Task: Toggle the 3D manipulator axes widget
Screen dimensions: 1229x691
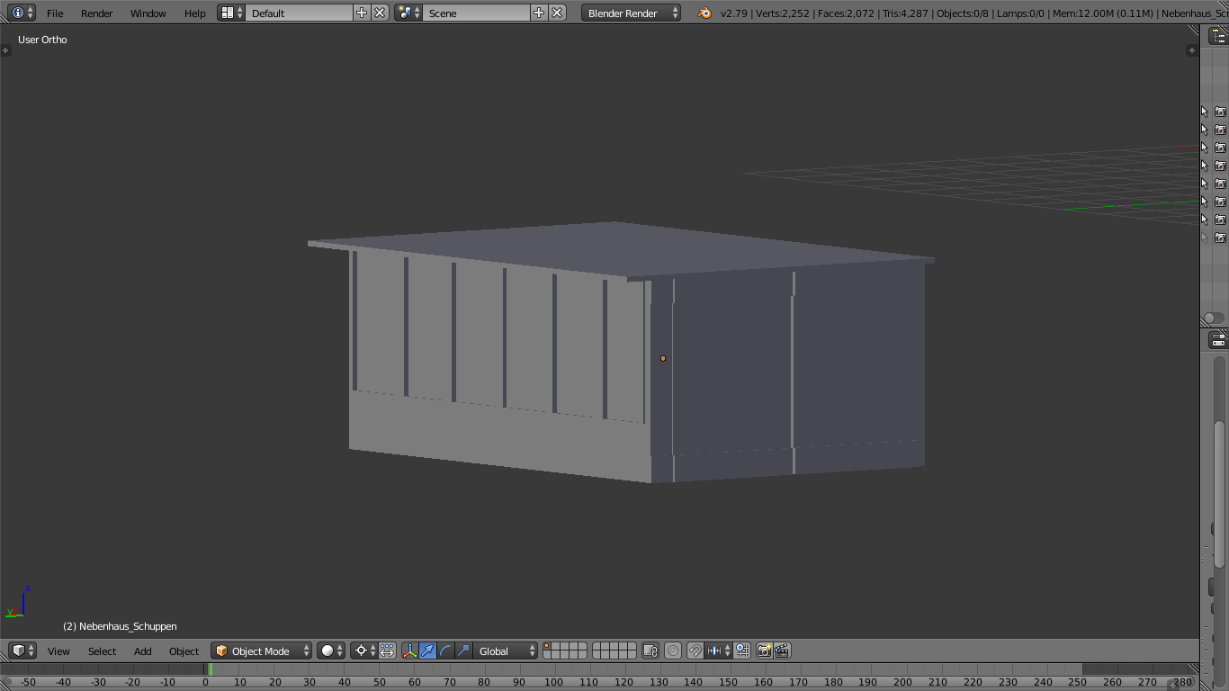Action: (410, 651)
